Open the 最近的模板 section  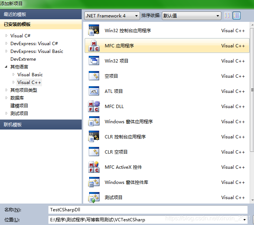pos(41,14)
